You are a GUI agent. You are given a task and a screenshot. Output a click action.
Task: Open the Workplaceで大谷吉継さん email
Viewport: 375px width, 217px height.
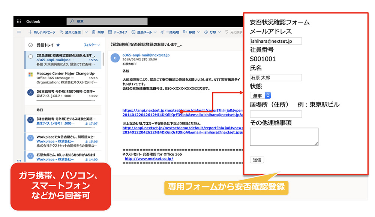click(63, 141)
